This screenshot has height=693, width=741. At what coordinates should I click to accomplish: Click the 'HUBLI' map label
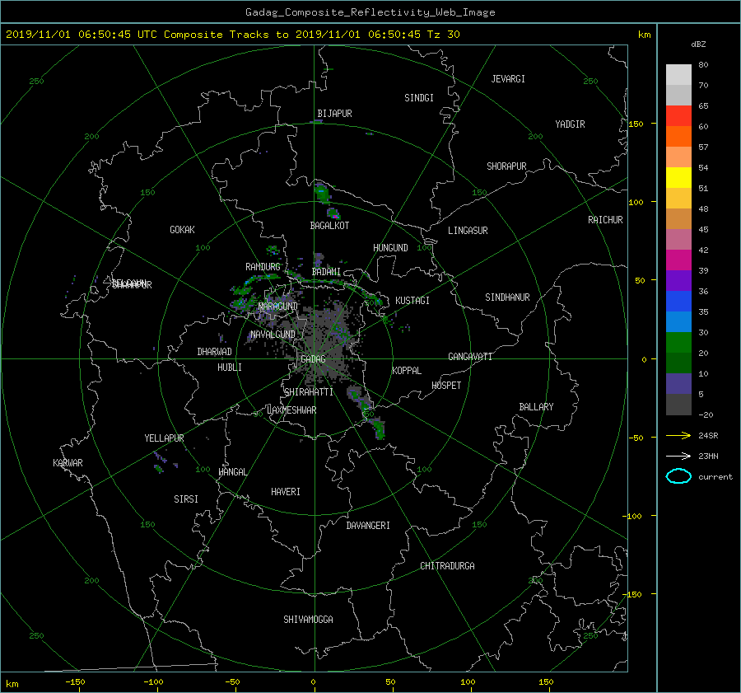tap(229, 368)
